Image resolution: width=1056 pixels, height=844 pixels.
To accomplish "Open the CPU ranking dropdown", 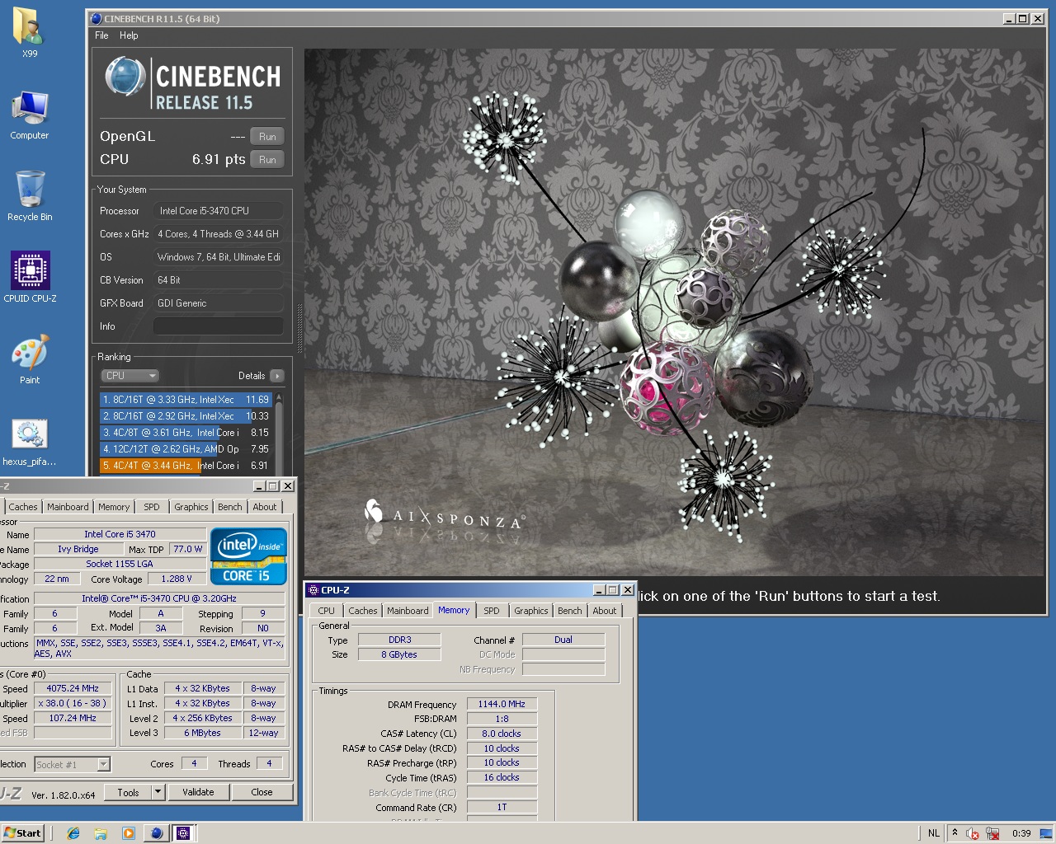I will (130, 376).
